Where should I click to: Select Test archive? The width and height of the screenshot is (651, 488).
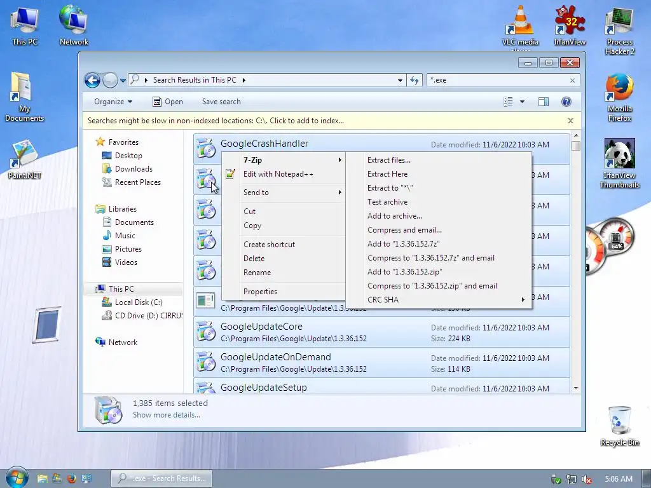[x=439, y=202]
